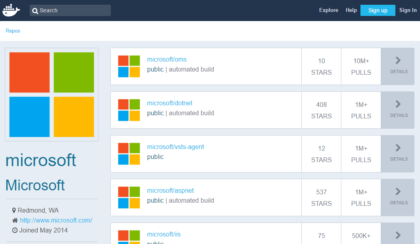This screenshot has height=244, width=420.
Task: Click the search magnifier icon
Action: 35,11
